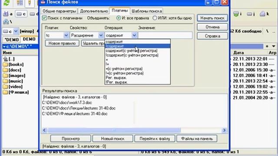Open the [video] folder
Image resolution: width=278 pixels, height=156 pixels.
pyautogui.click(x=13, y=87)
